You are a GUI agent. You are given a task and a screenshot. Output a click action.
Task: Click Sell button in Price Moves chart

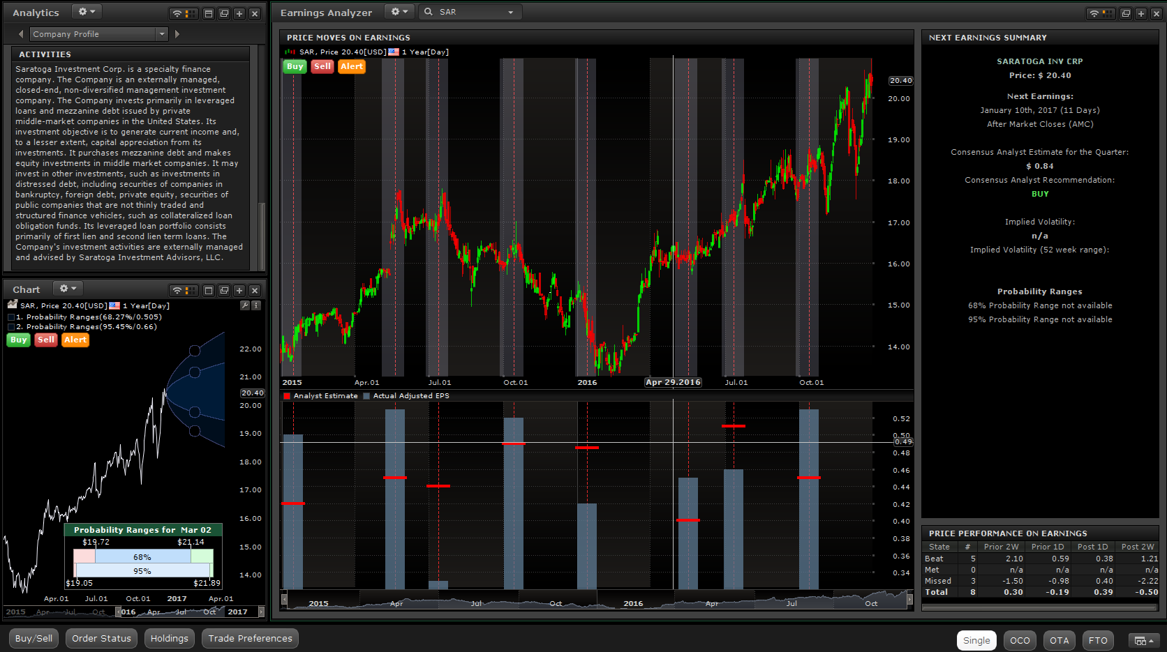[322, 67]
